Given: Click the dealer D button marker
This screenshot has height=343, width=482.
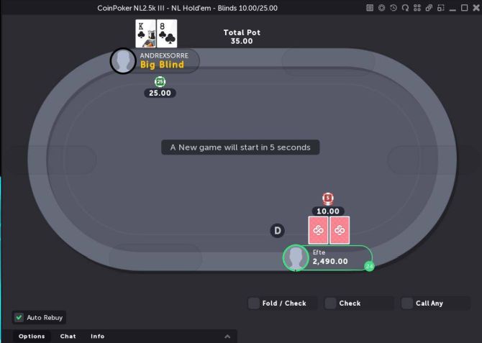Looking at the screenshot, I should pyautogui.click(x=277, y=231).
